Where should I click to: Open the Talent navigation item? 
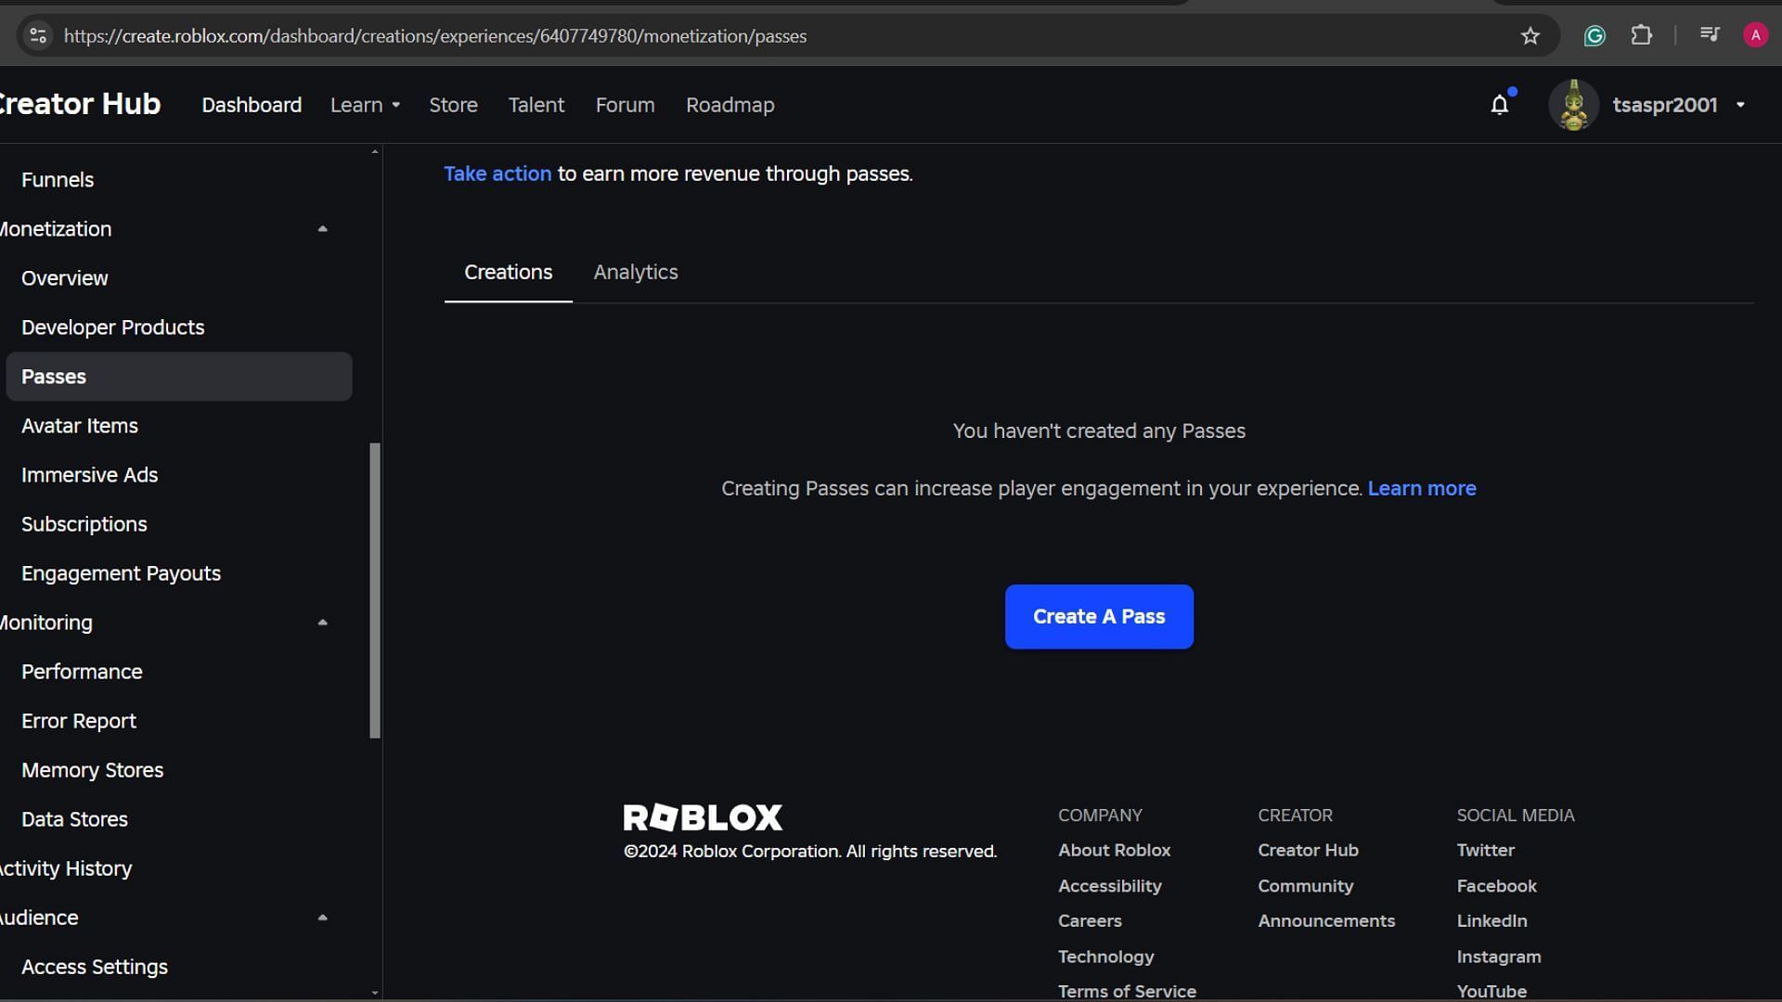[x=536, y=105]
